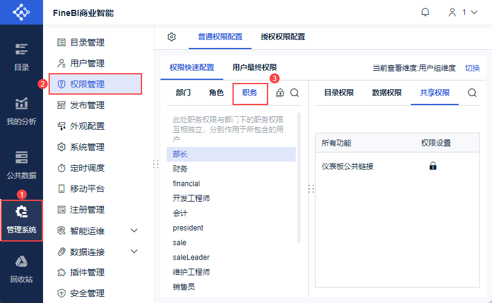Select the 数据权限 tab
This screenshot has width=492, height=303.
pos(387,93)
